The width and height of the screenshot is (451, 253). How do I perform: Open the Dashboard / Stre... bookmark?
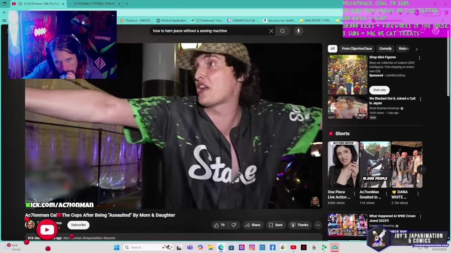click(207, 20)
